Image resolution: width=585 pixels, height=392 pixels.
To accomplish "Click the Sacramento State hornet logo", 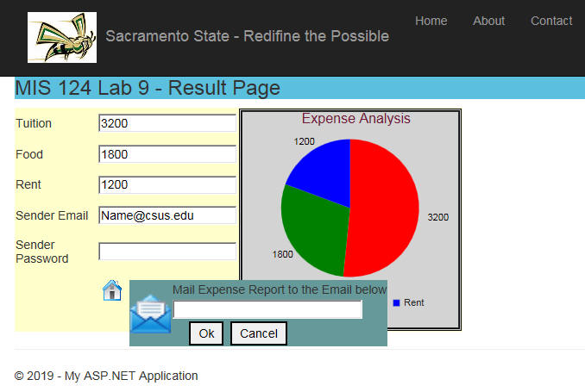I will coord(62,37).
